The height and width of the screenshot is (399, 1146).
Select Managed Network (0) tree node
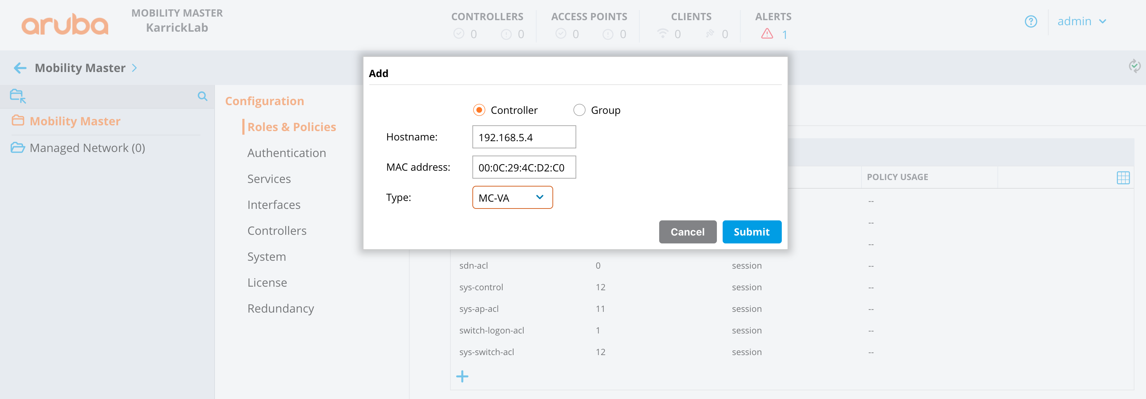pos(87,148)
